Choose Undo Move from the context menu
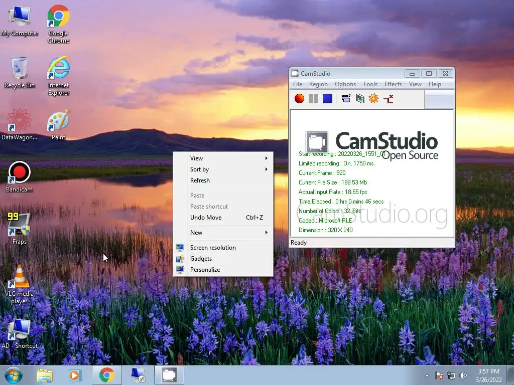 point(223,218)
